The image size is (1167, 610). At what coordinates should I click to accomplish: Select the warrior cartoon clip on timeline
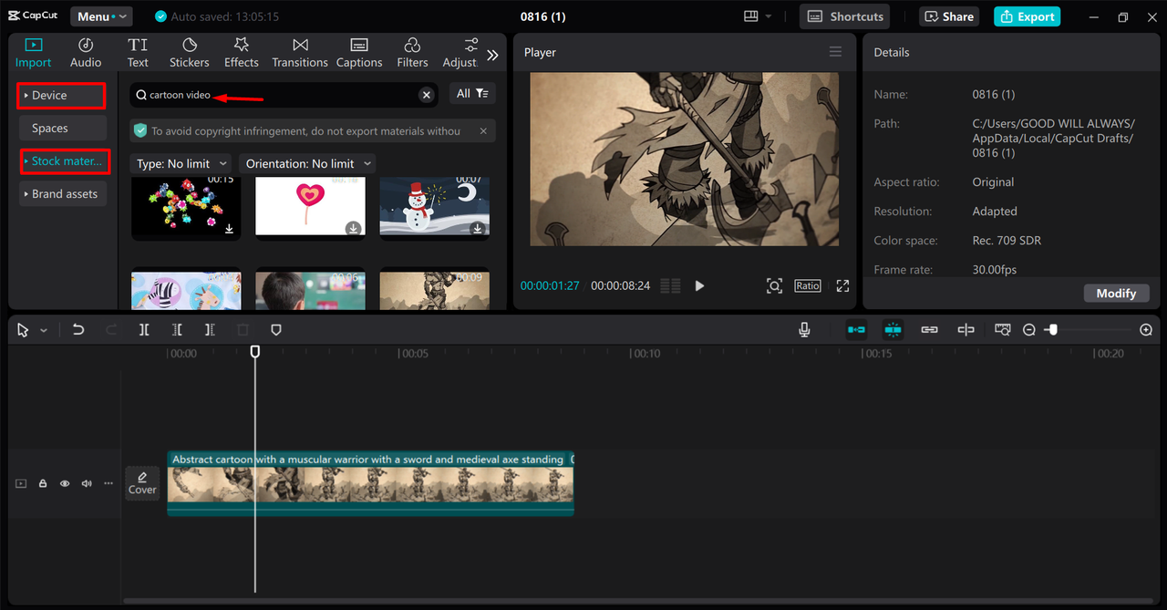[370, 484]
